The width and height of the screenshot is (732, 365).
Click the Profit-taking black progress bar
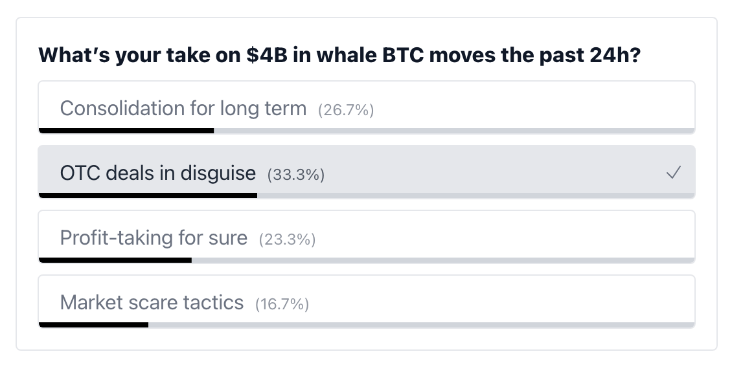click(115, 261)
